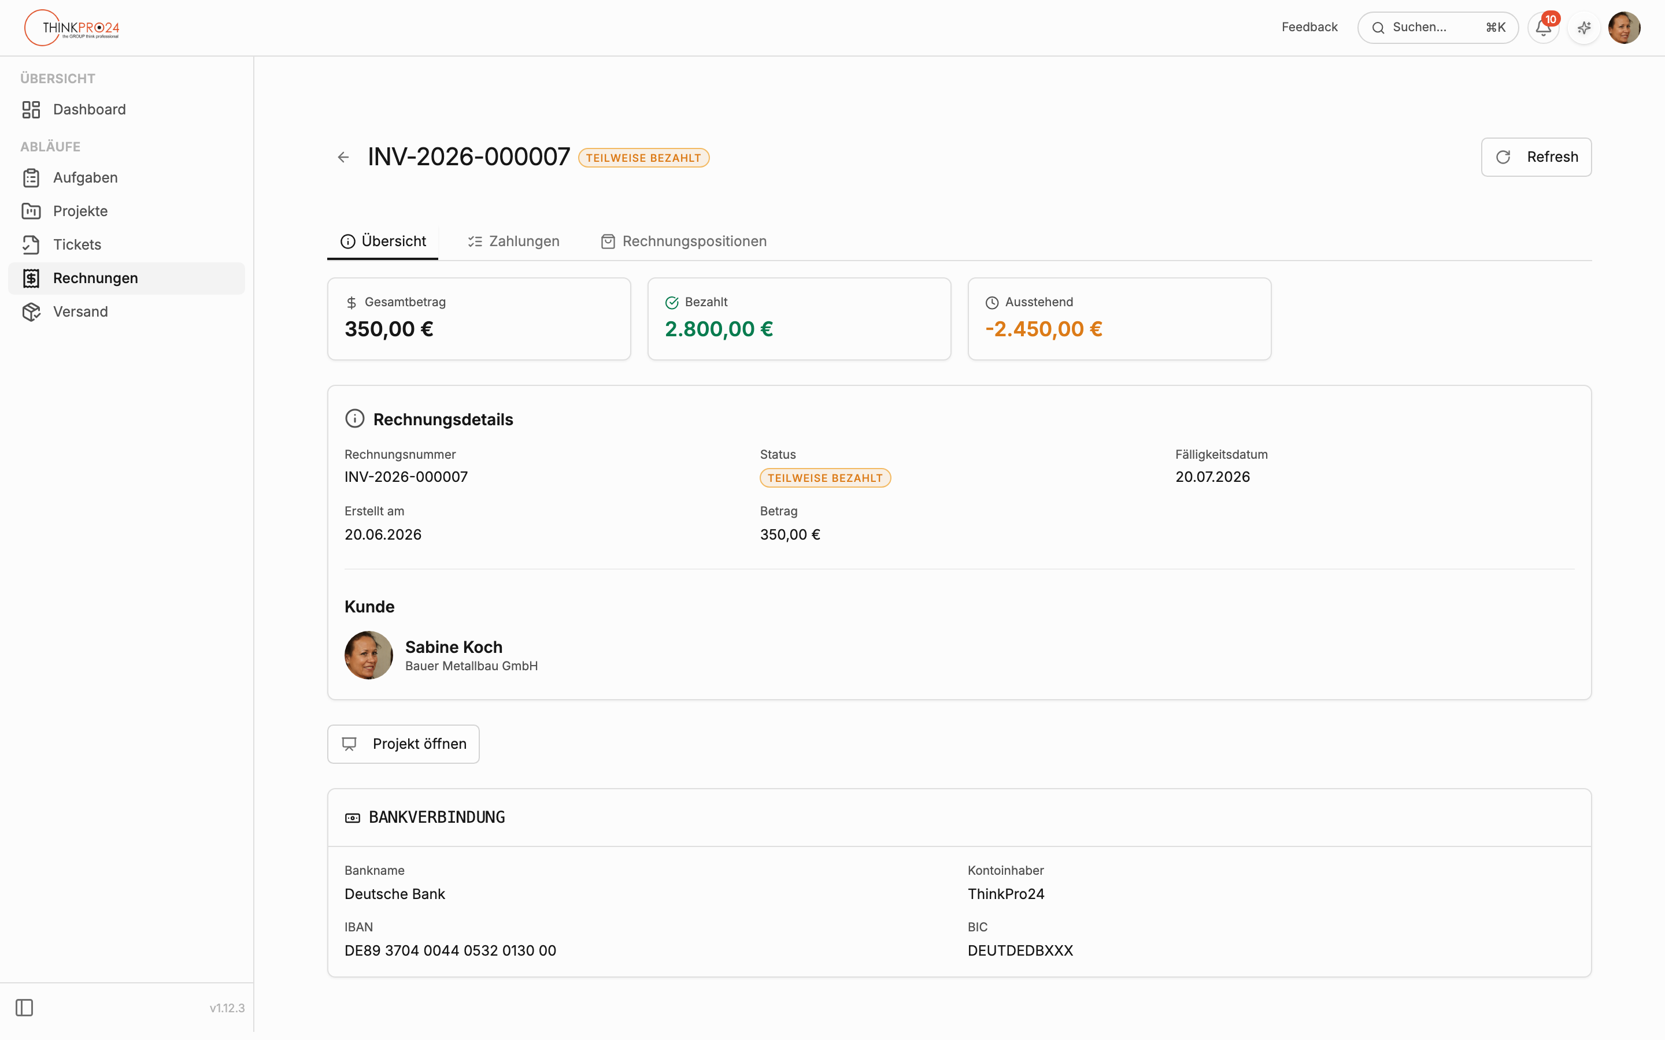Switch to the Rechnungspositionen tab
Image resolution: width=1665 pixels, height=1040 pixels.
[x=684, y=242]
